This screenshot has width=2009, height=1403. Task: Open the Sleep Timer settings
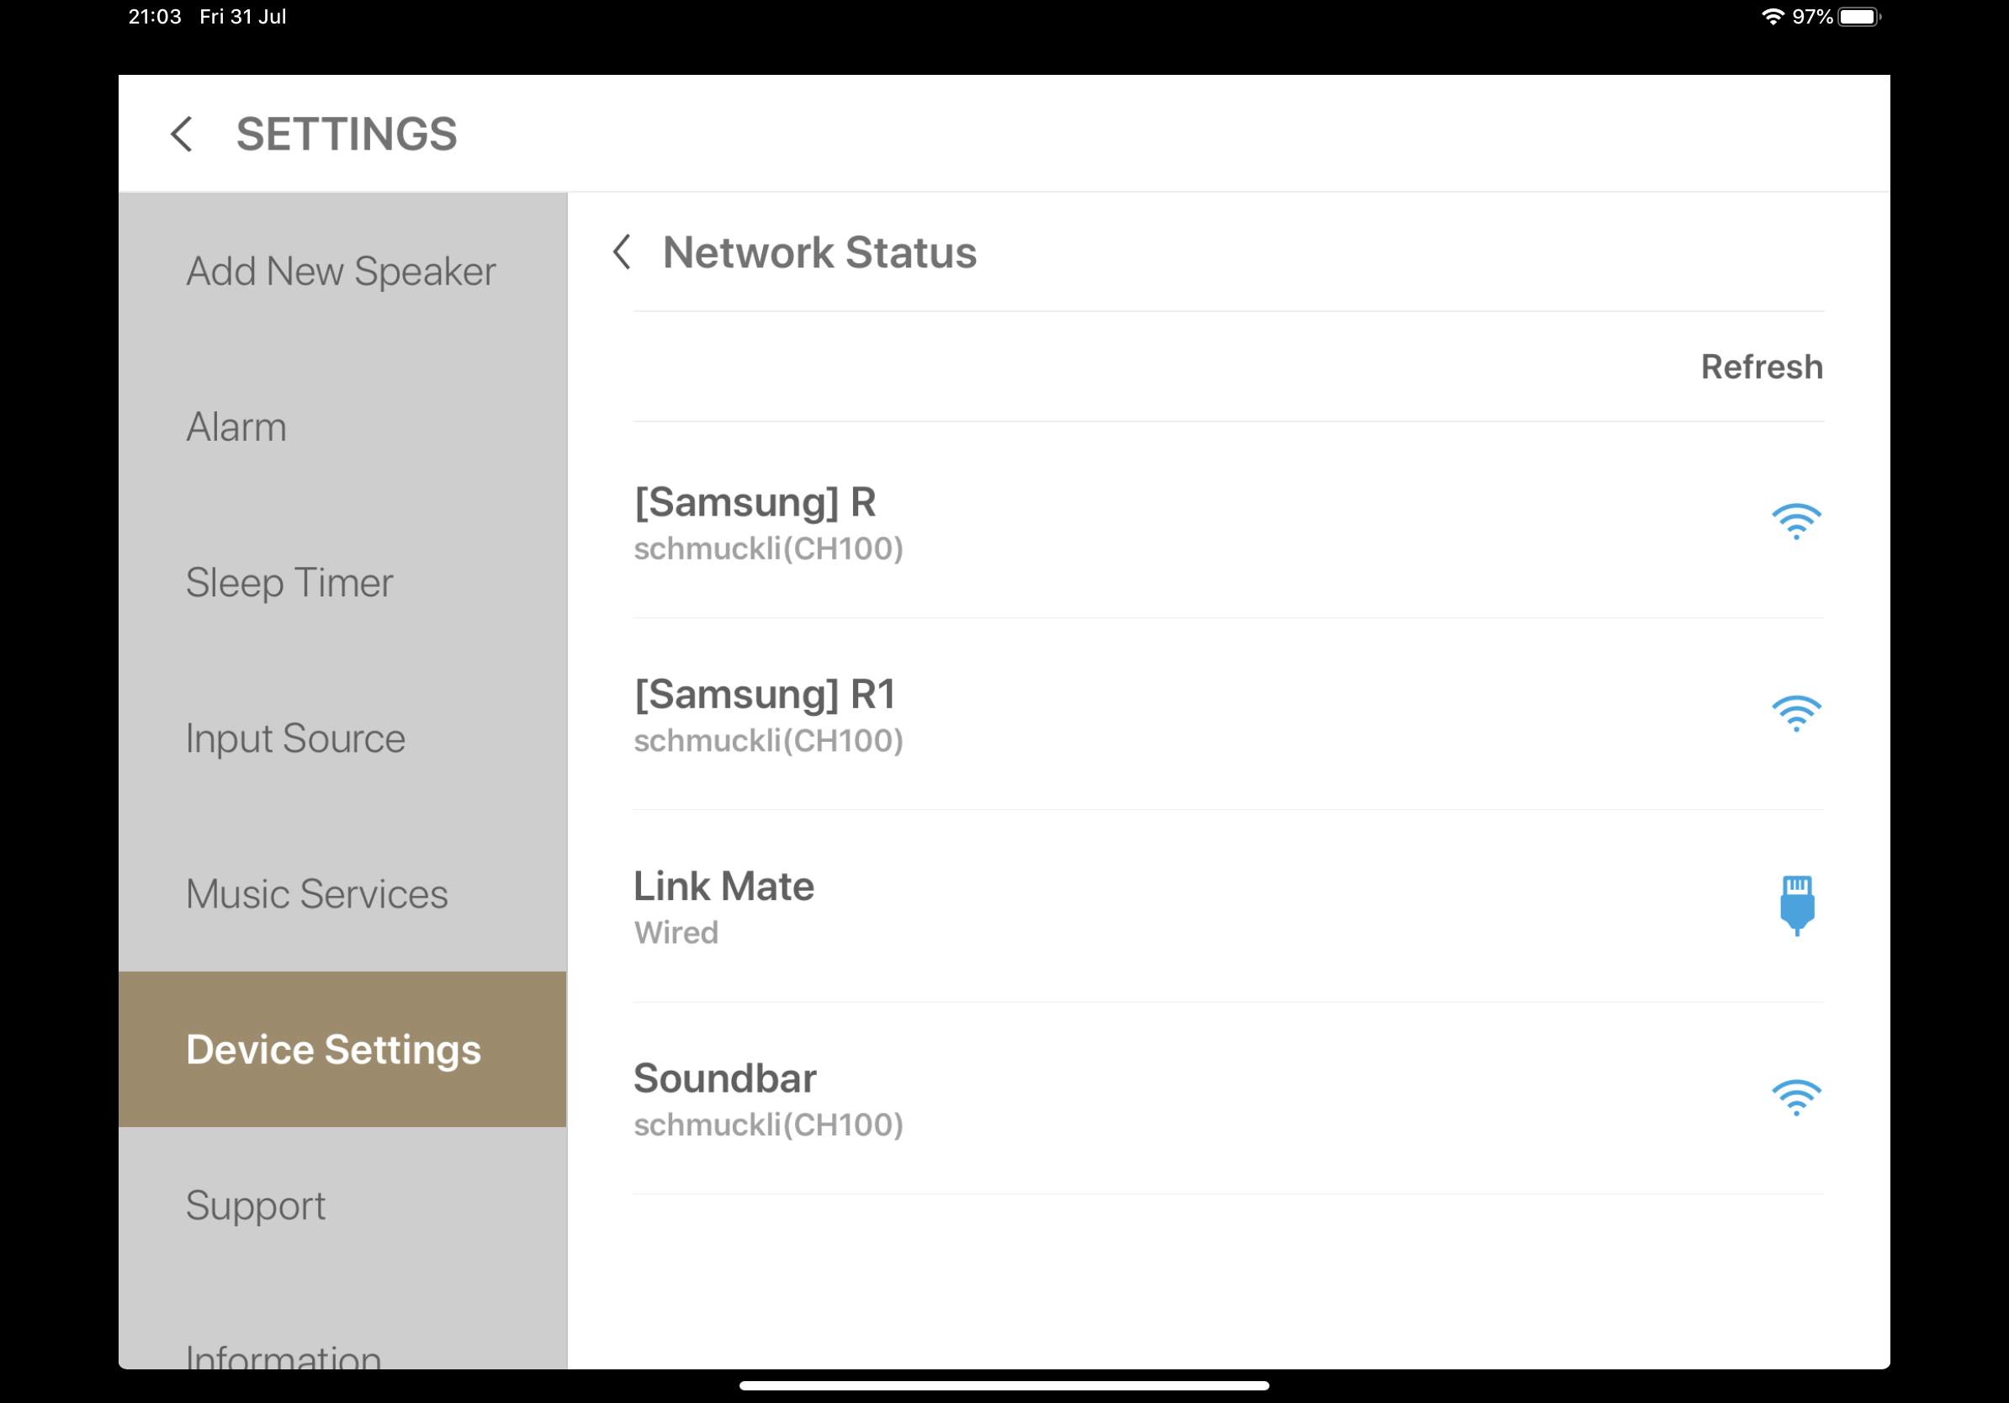(289, 583)
